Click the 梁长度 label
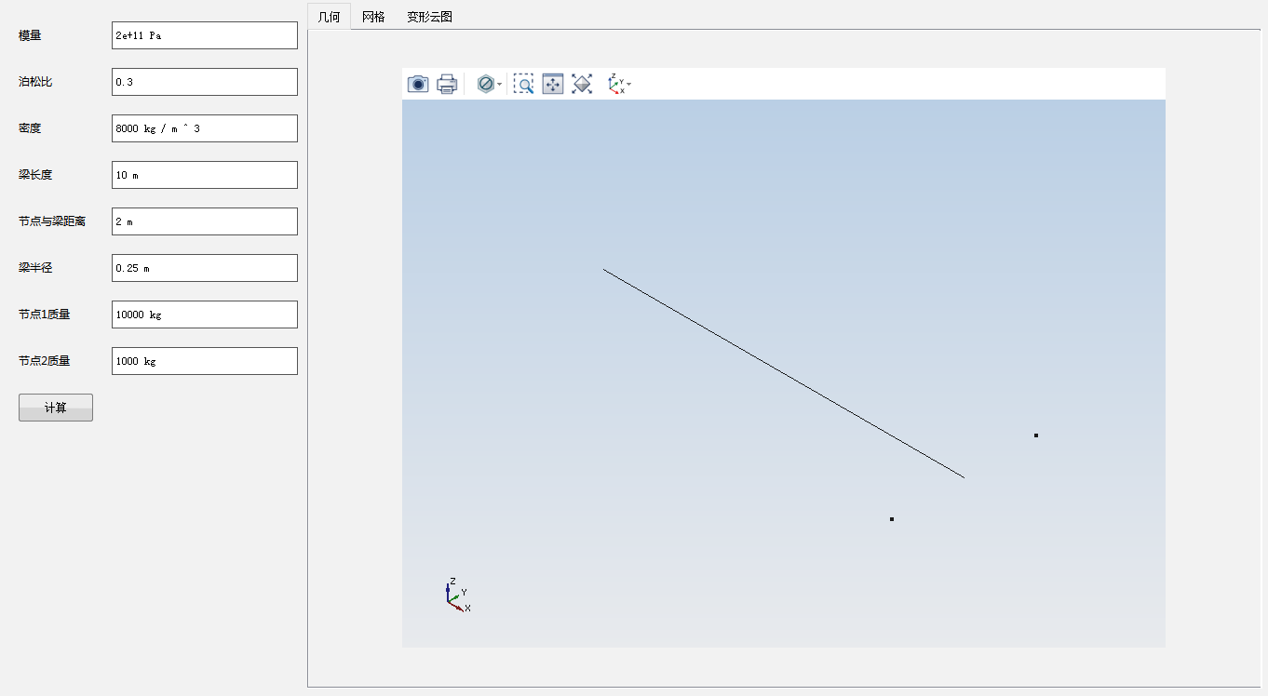Screen dimensions: 1268x696 (x=35, y=175)
